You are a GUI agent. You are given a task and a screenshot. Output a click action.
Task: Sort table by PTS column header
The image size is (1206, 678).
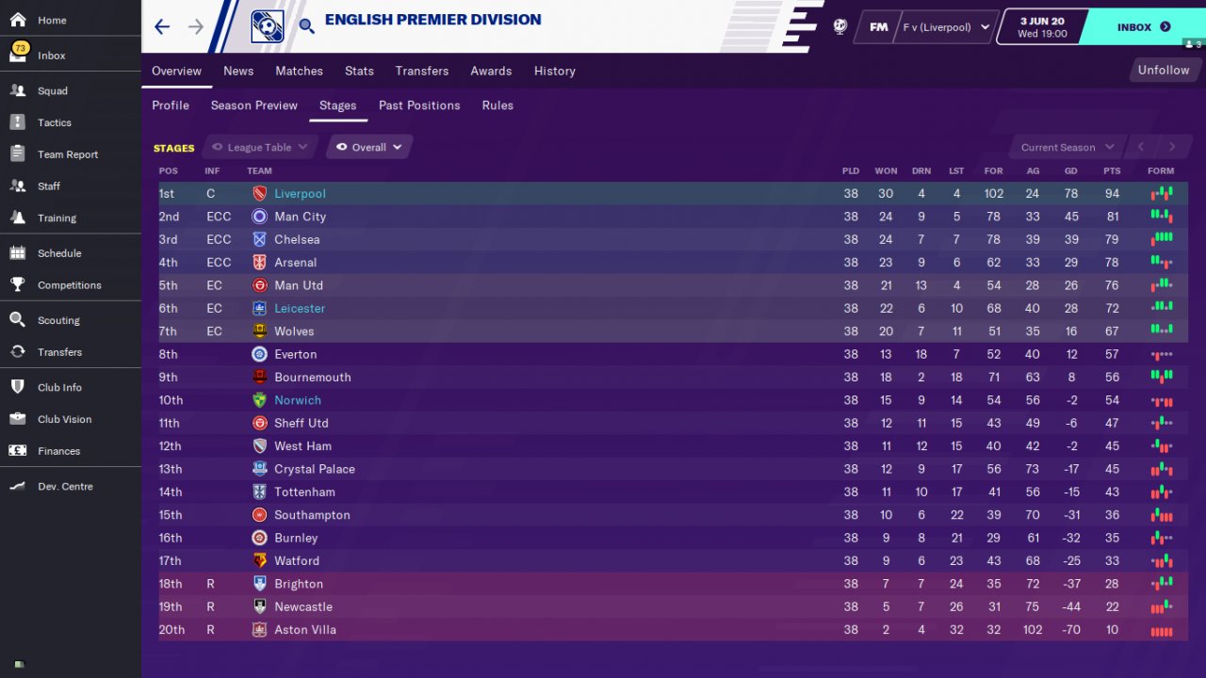click(x=1112, y=171)
